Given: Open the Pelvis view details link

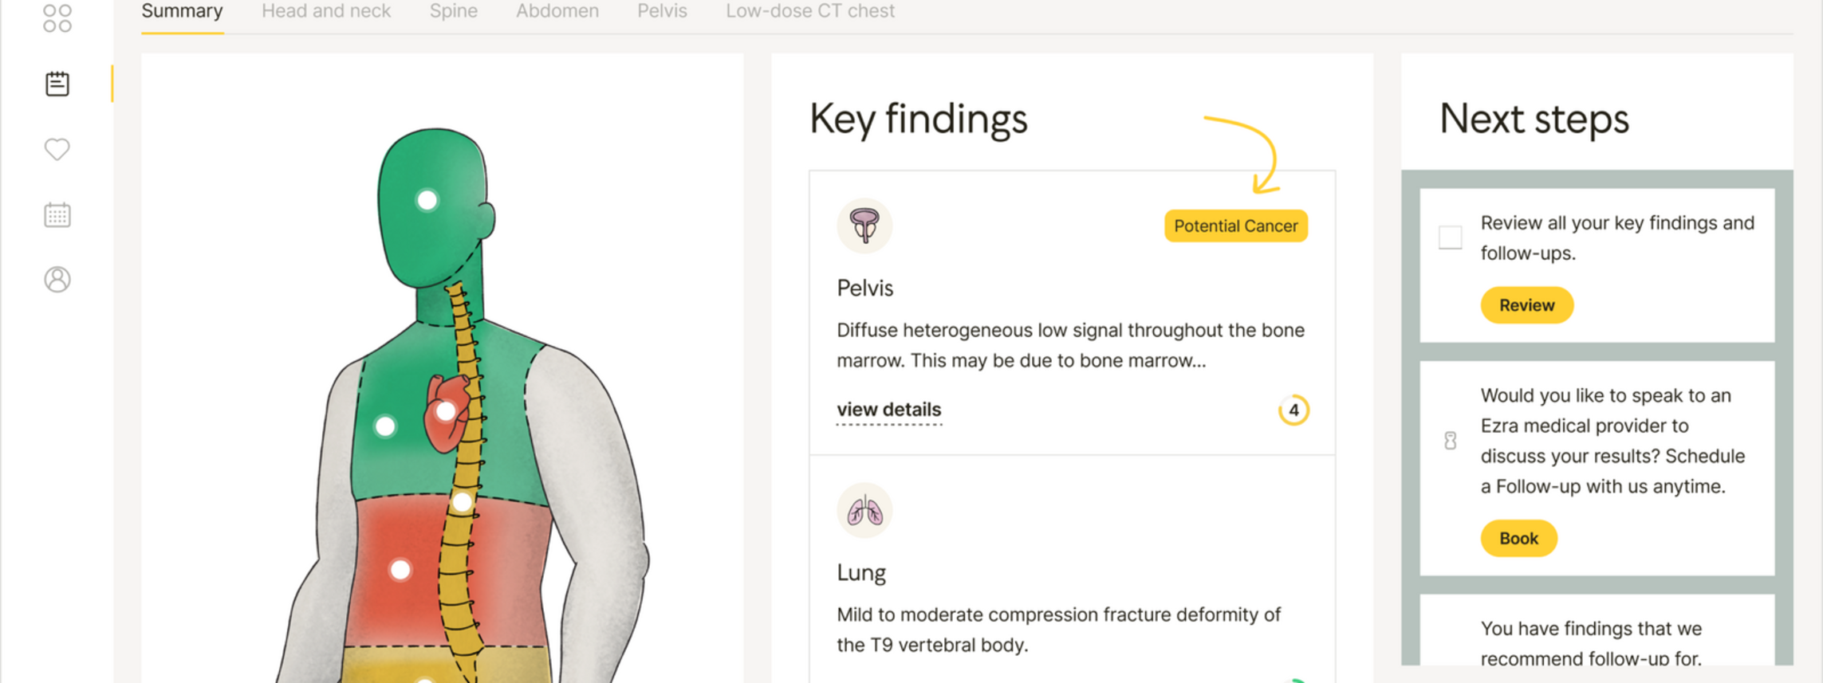Looking at the screenshot, I should pyautogui.click(x=889, y=410).
